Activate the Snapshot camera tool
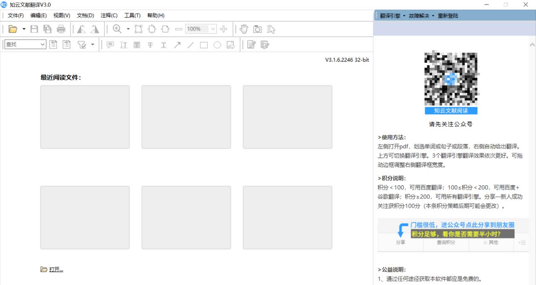 click(257, 29)
